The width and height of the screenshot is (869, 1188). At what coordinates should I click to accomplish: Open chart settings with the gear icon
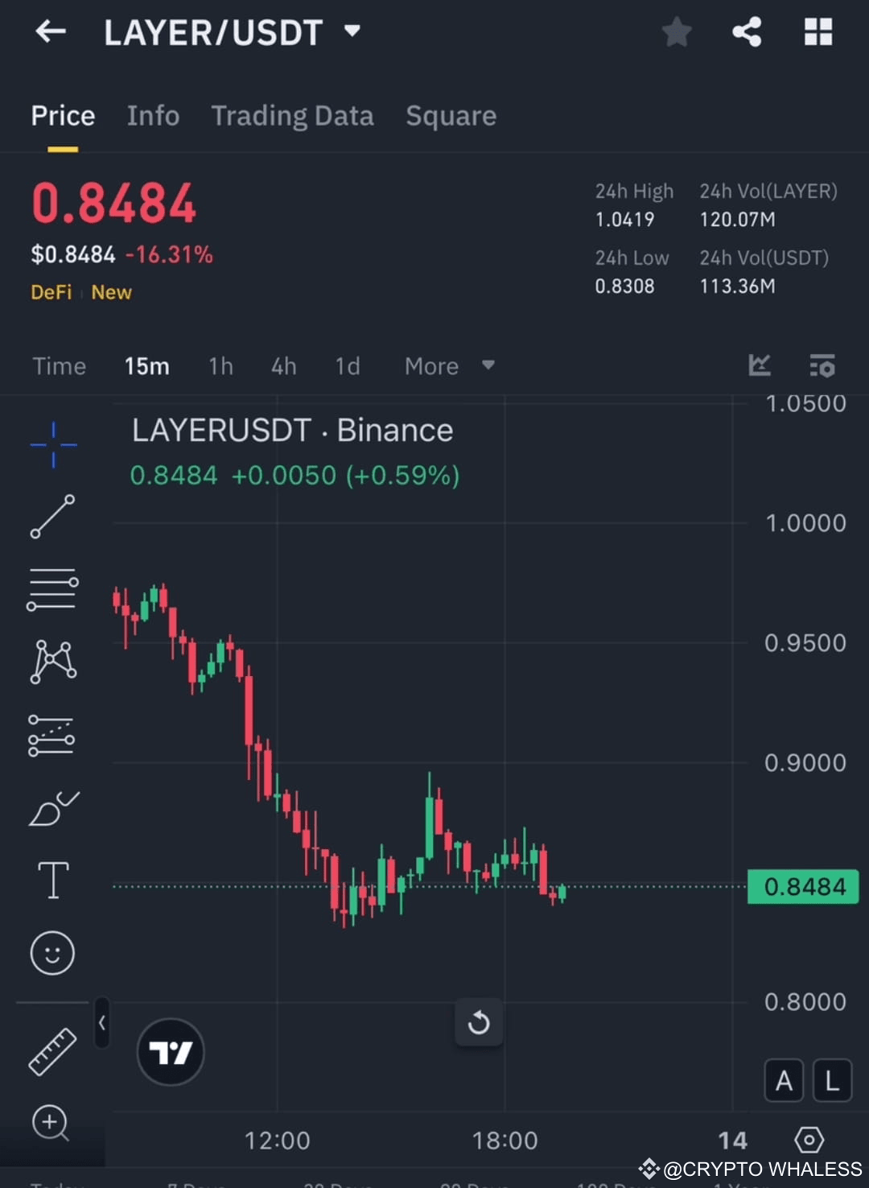pos(809,1140)
